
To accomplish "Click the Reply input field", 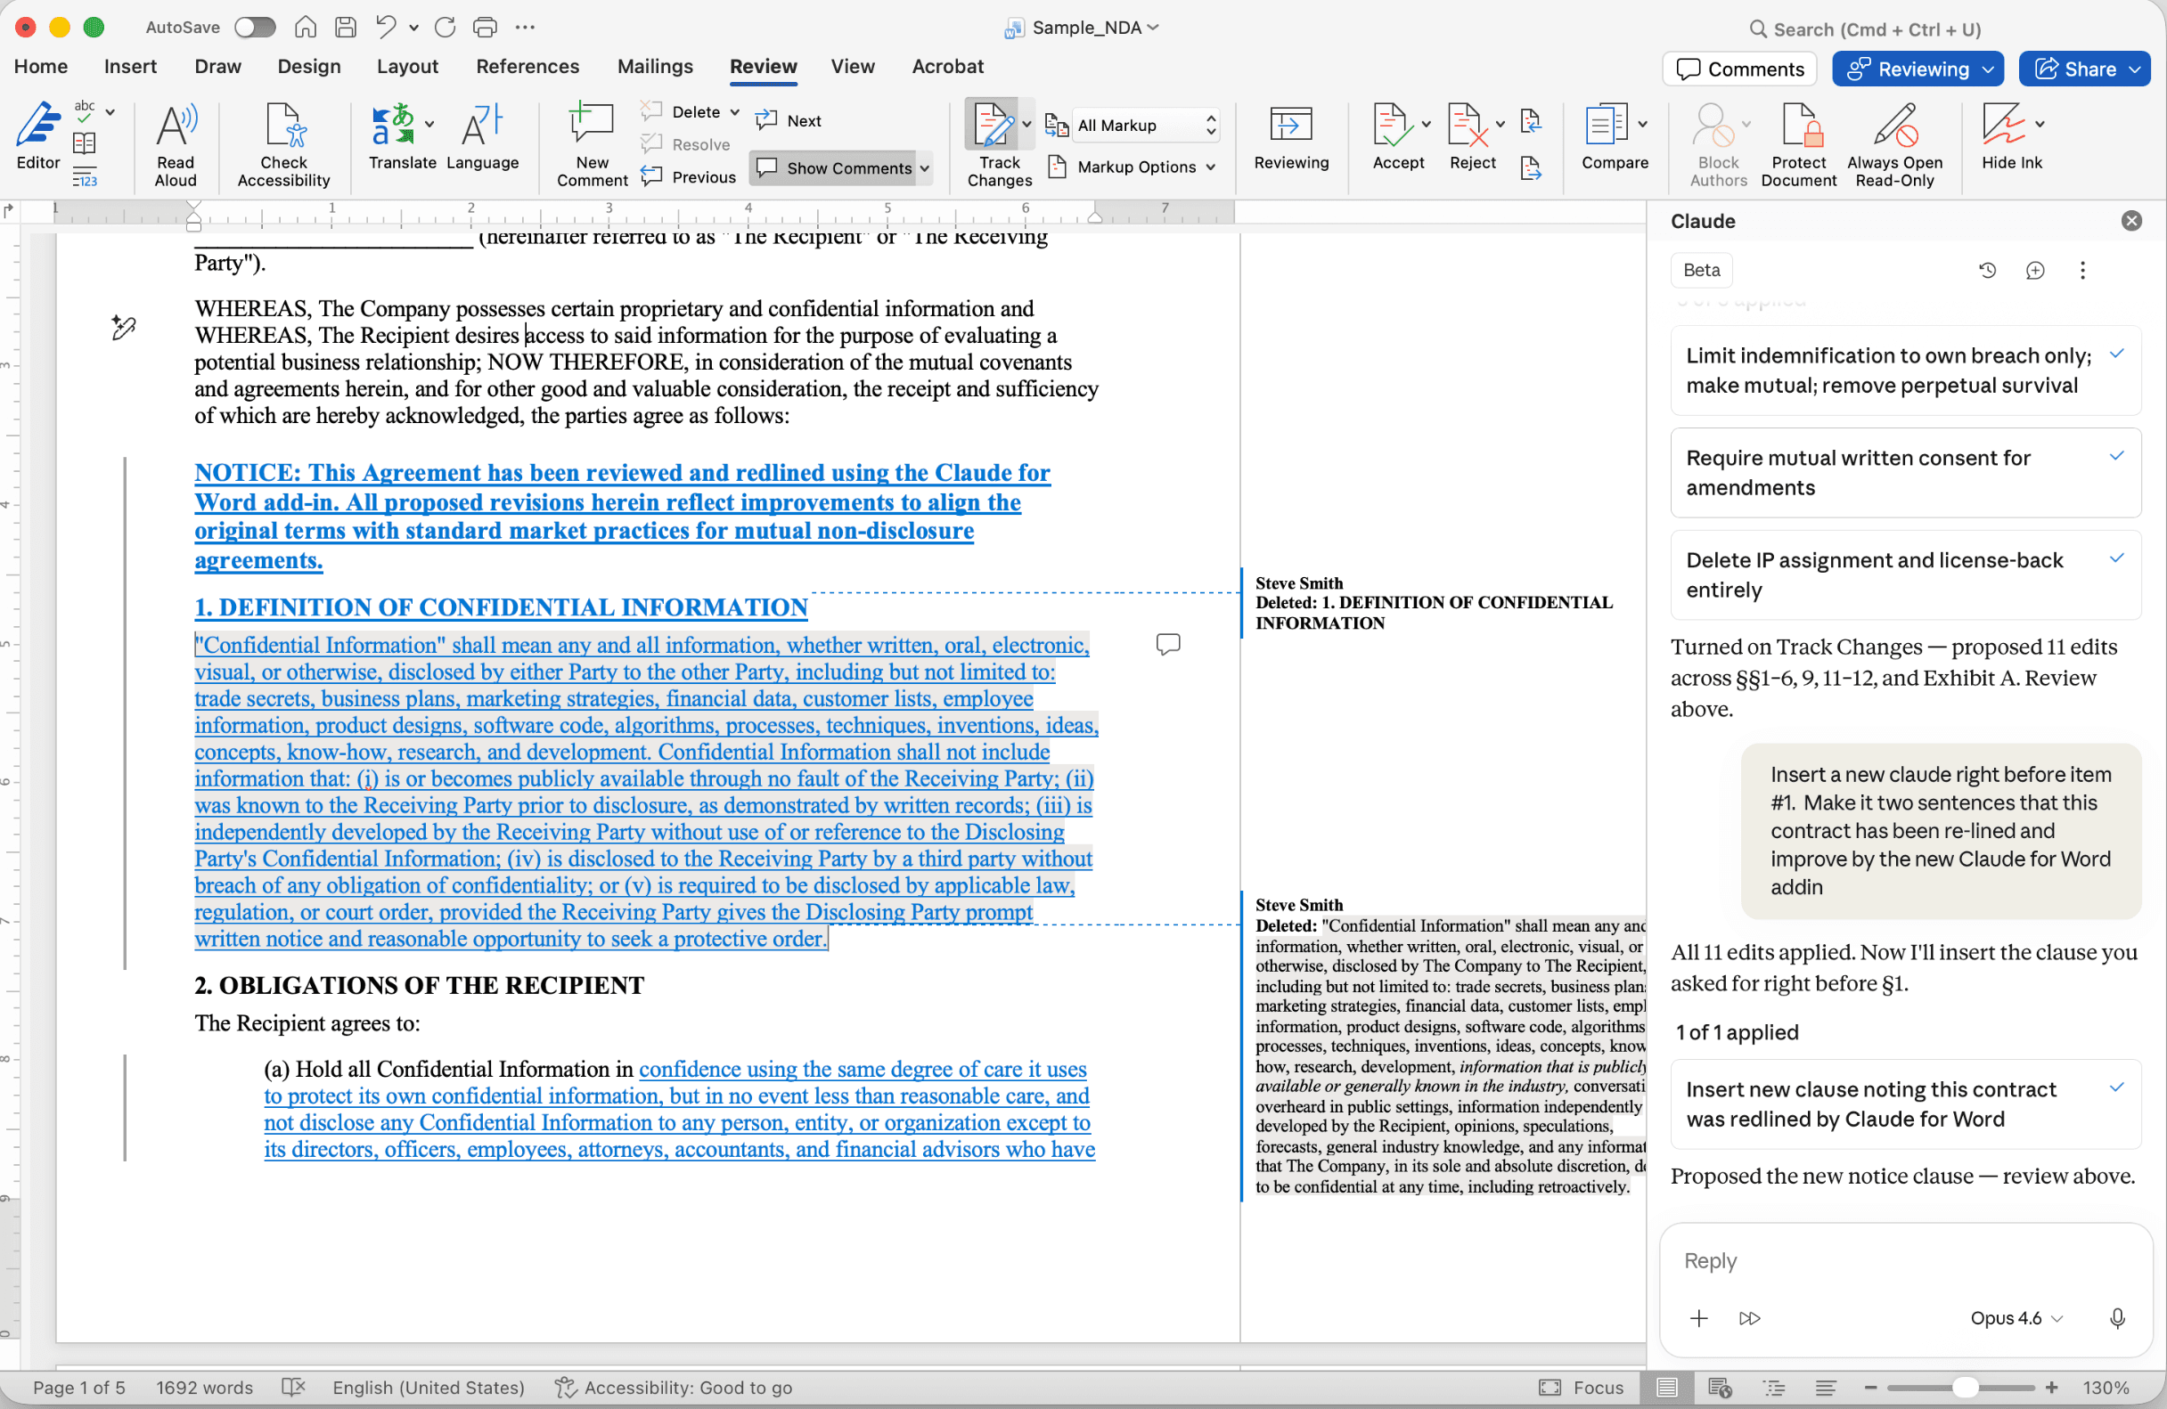I will point(1906,1260).
